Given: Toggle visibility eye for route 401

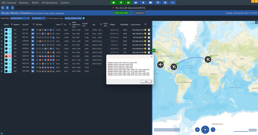Looking at the screenshot, I should [33, 67].
